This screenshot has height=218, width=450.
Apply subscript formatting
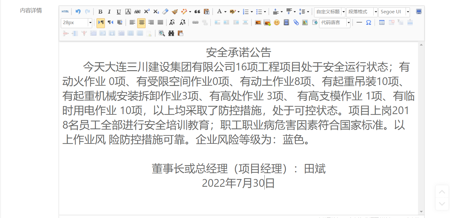(x=156, y=12)
